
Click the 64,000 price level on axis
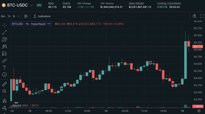coord(198,78)
